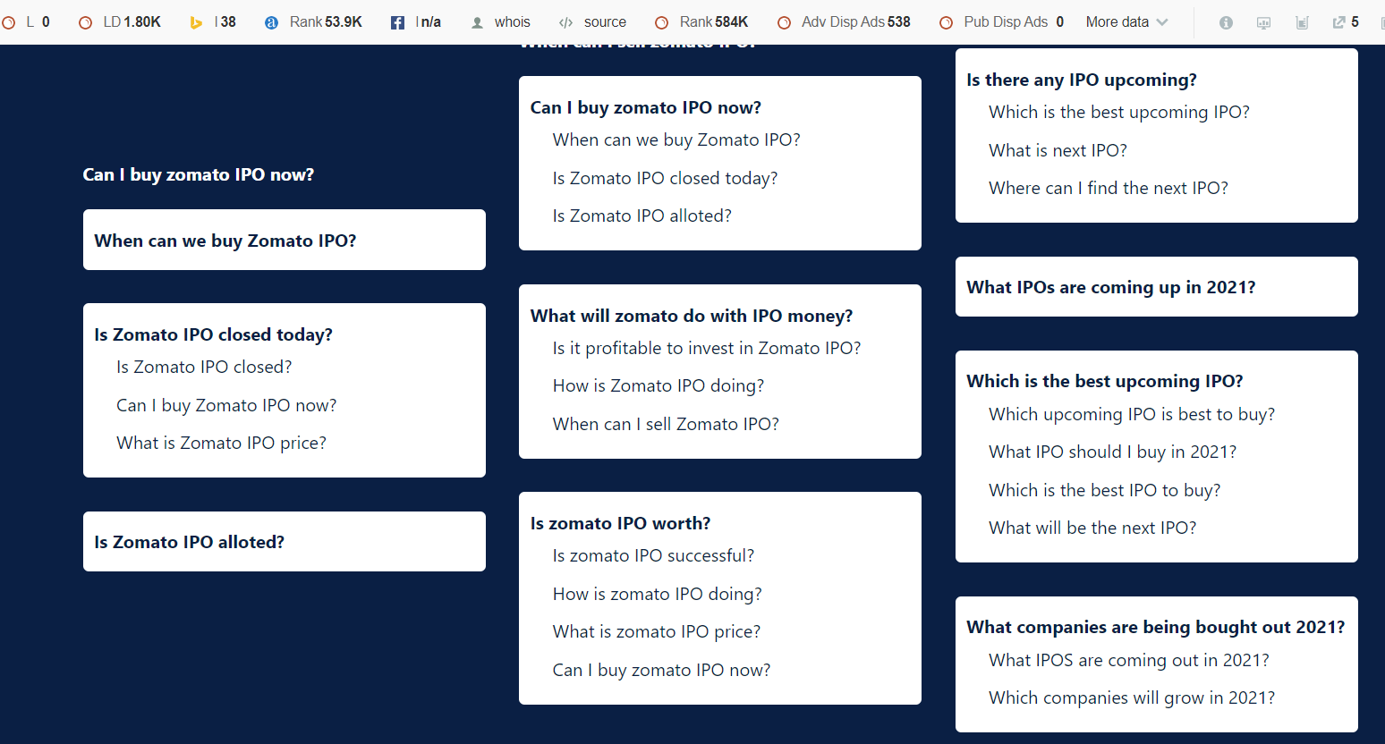The width and height of the screenshot is (1385, 744).
Task: Click the Facebook icon showing n/a
Action: click(x=397, y=22)
